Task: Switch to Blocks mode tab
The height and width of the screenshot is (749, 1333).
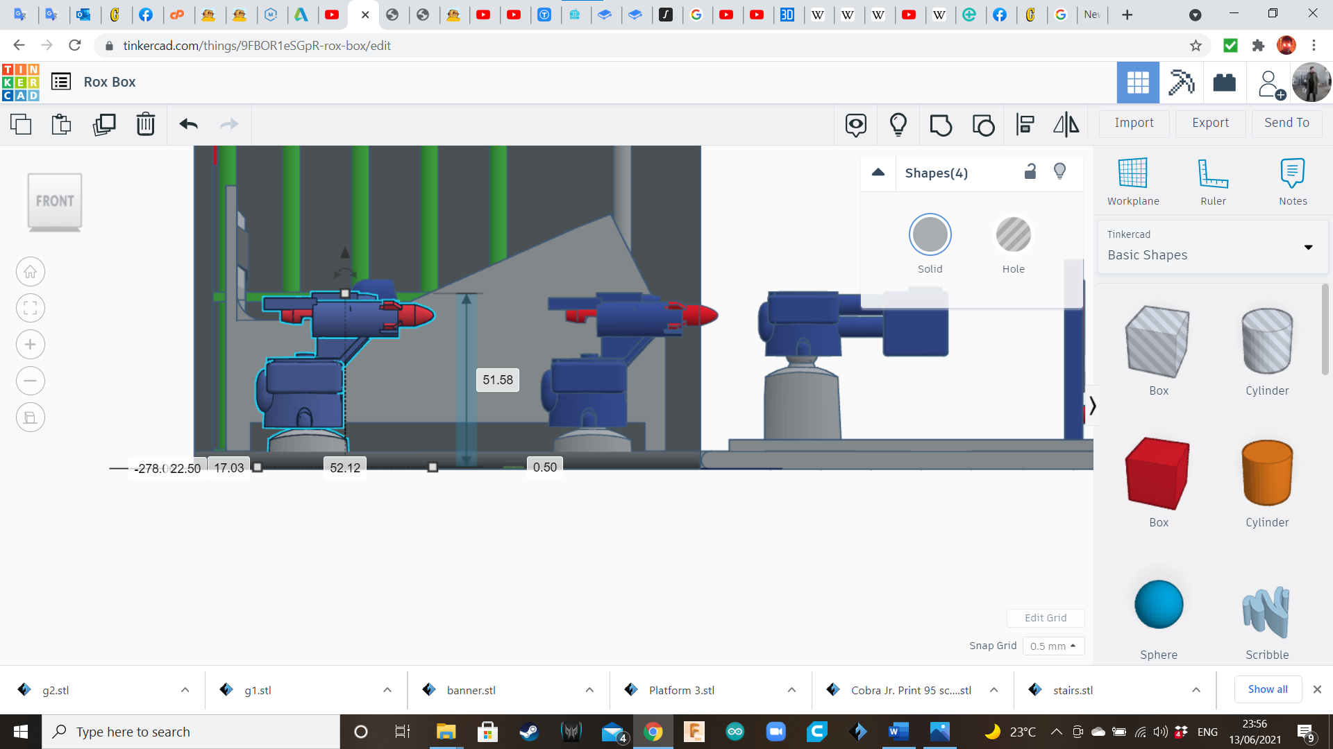Action: point(1181,83)
